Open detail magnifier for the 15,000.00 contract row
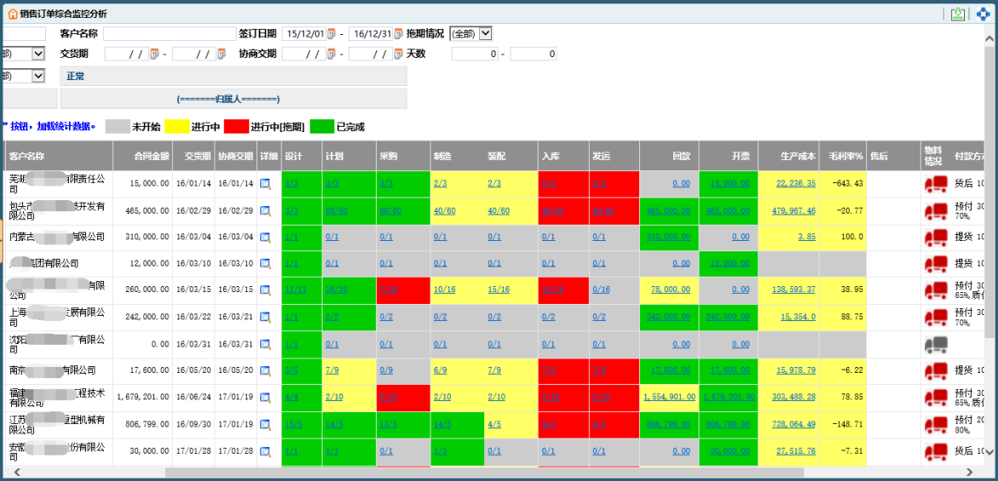 coord(265,183)
